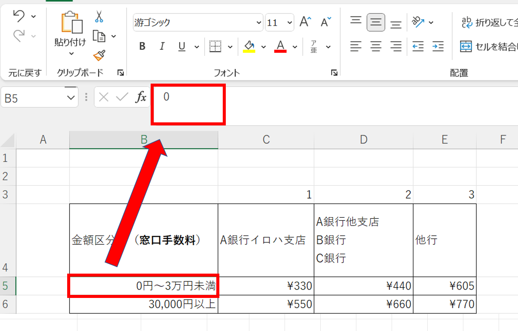
Task: Open the 游ゴシック font name dropdown
Action: pos(259,23)
